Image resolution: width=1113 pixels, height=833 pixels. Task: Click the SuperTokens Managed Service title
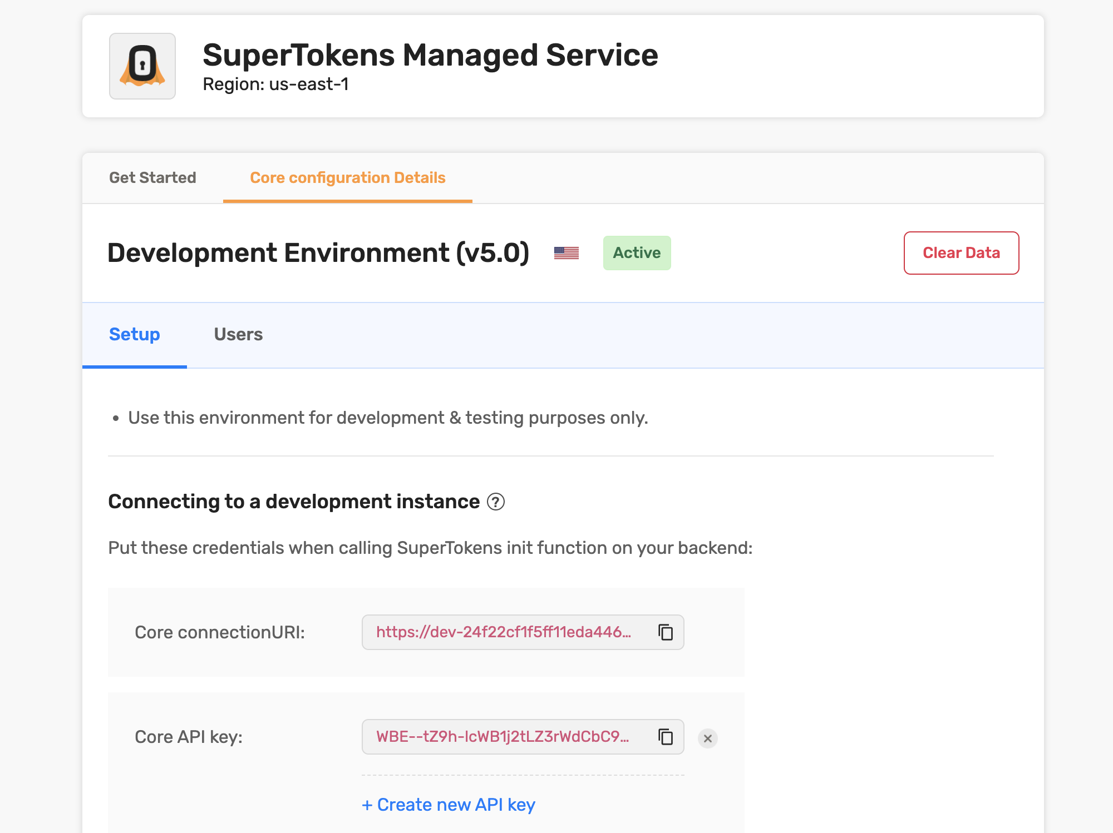point(430,54)
